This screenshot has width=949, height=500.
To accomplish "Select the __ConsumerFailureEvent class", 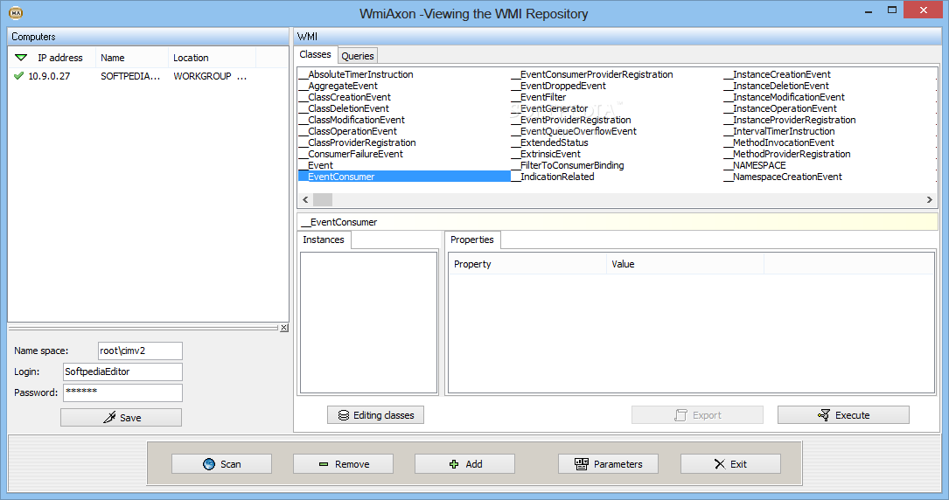I will 351,154.
